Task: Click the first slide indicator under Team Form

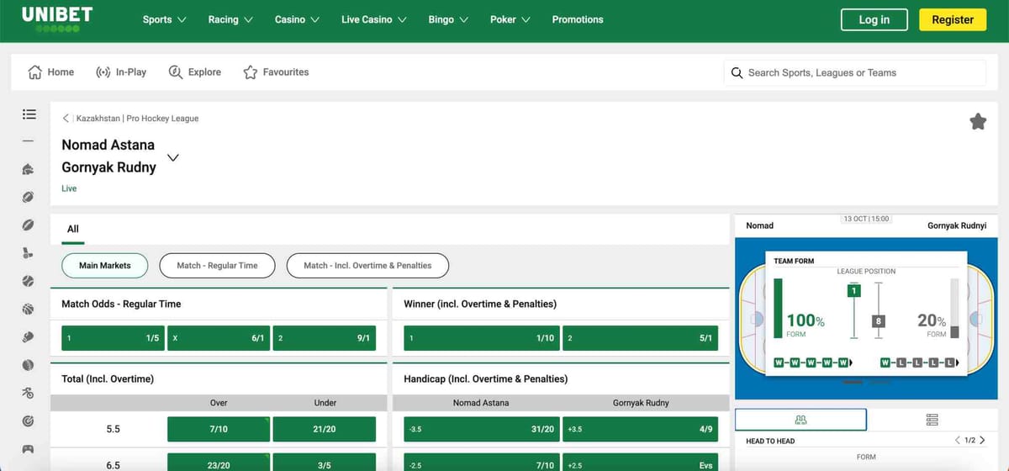Action: (852, 383)
